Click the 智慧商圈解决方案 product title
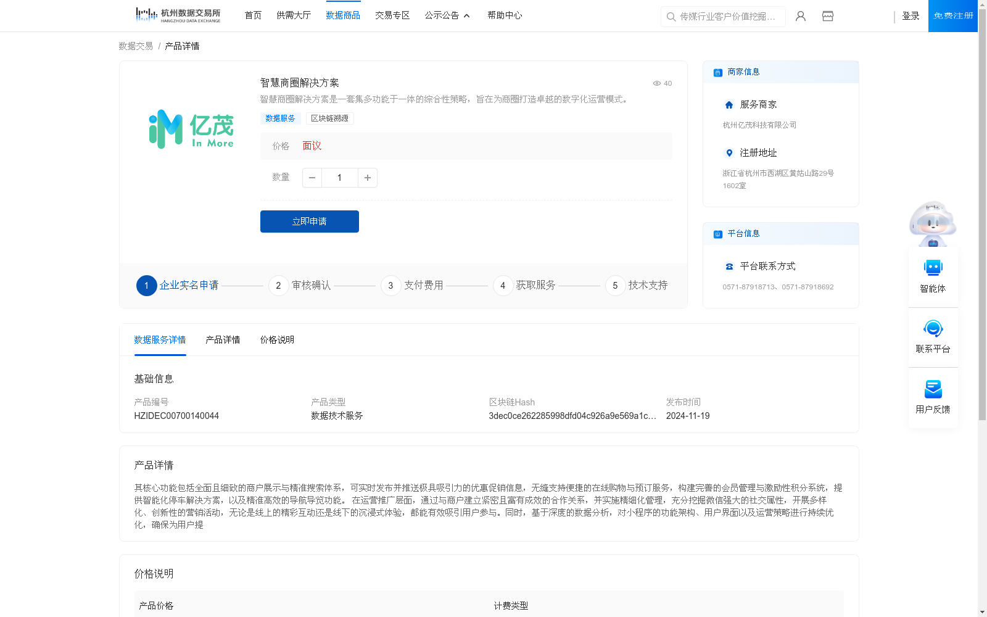This screenshot has width=987, height=617. (299, 83)
